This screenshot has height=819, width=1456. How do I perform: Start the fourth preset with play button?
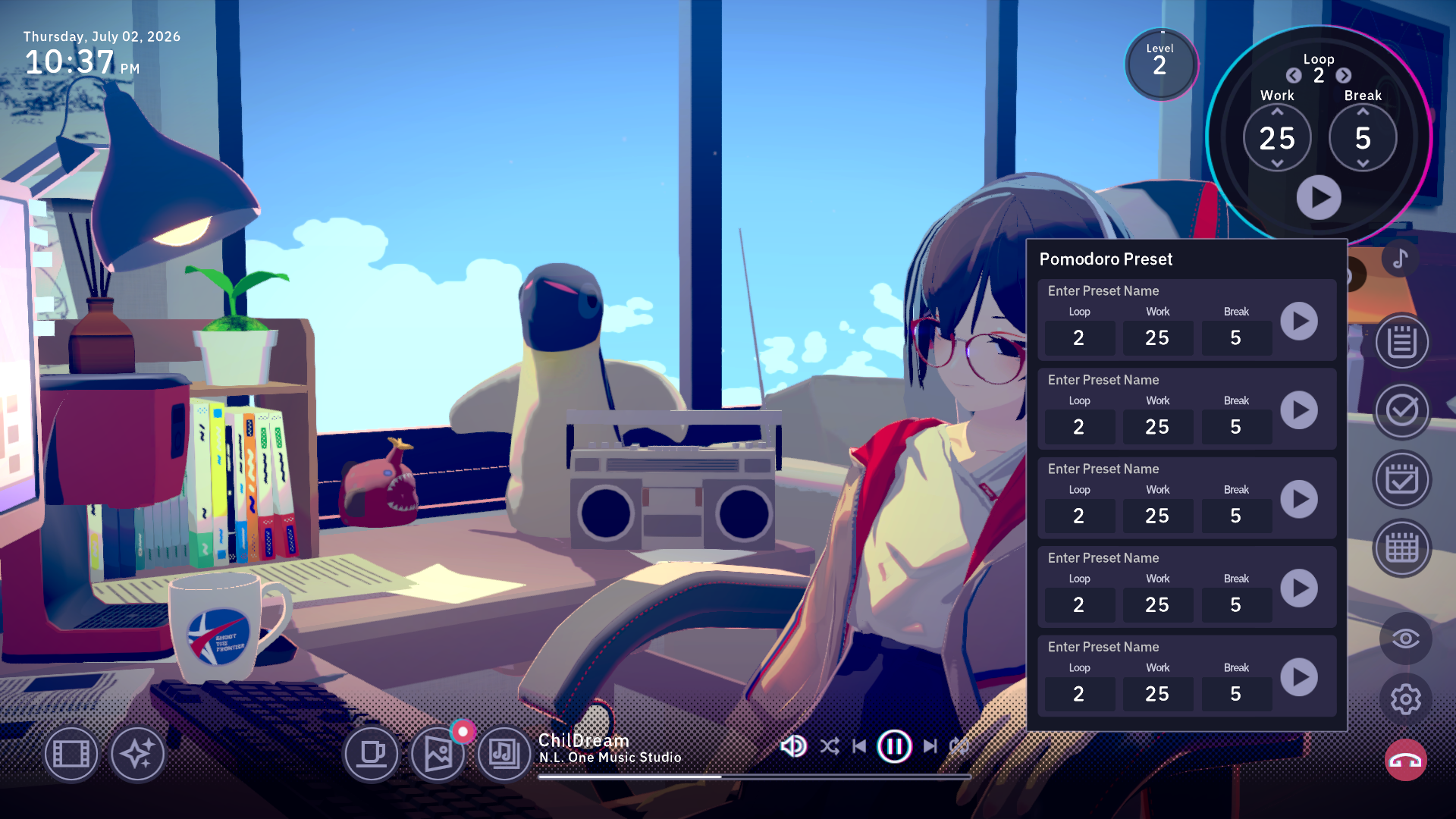pyautogui.click(x=1299, y=588)
